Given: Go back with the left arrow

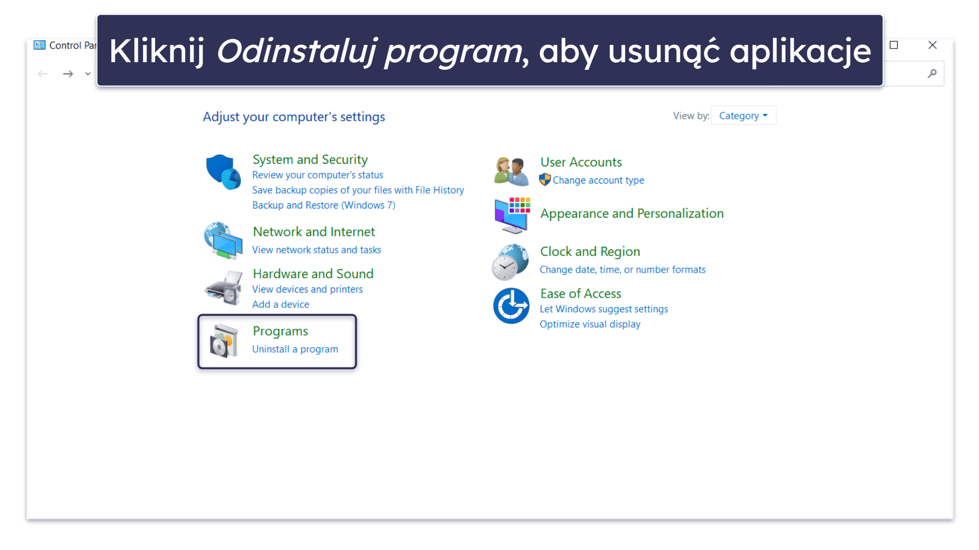Looking at the screenshot, I should (x=43, y=74).
